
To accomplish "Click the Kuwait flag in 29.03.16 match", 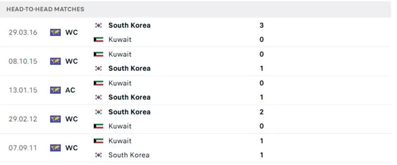I will (x=99, y=40).
